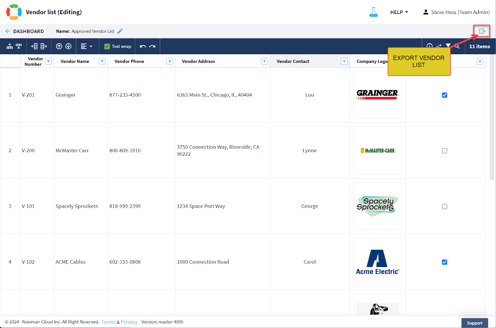Click the Support button
Image resolution: width=496 pixels, height=328 pixels.
tap(475, 323)
